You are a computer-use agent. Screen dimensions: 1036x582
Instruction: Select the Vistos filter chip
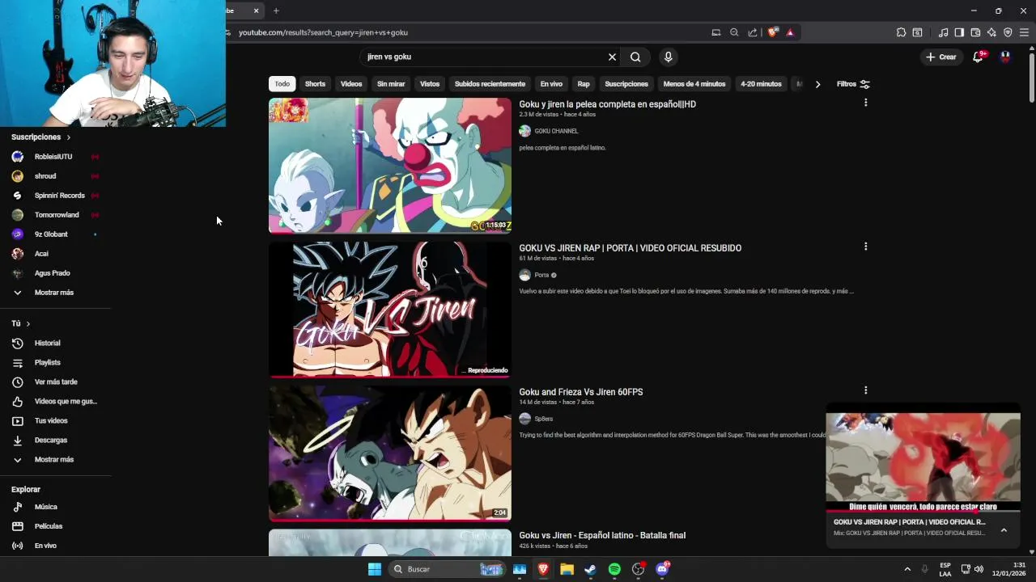(430, 84)
